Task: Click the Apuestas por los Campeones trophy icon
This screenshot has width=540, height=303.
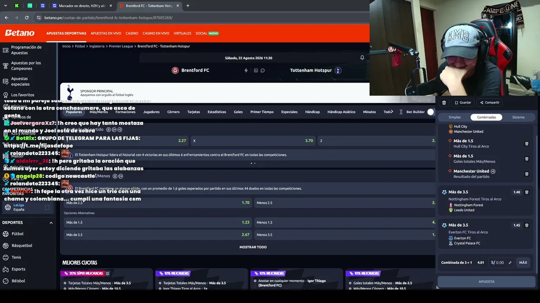Action: tap(5, 66)
